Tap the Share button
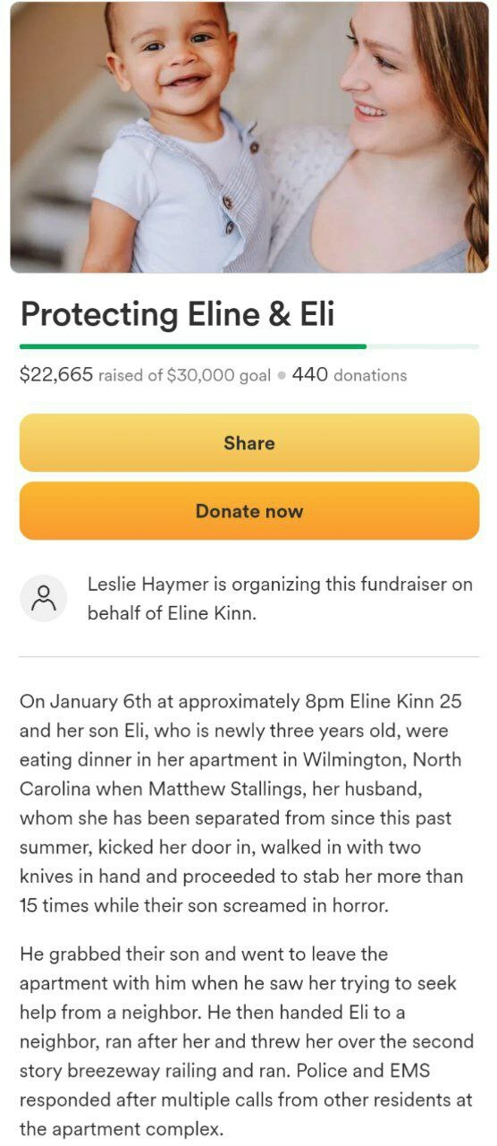Viewport: 497px width, 1146px height. pyautogui.click(x=249, y=443)
